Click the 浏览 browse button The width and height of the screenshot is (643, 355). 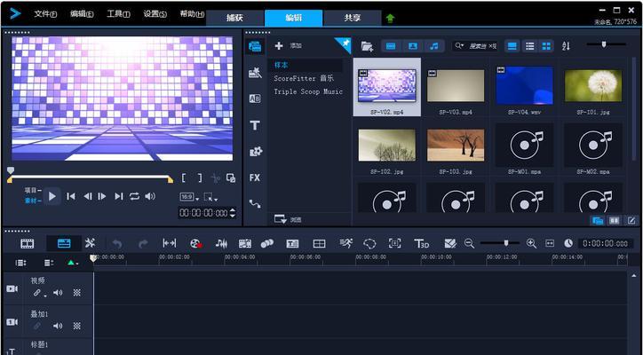point(288,219)
